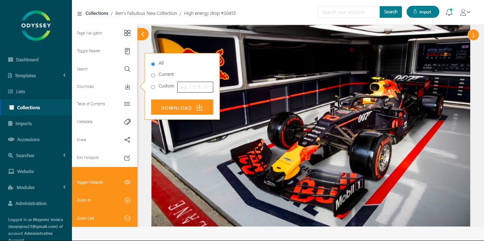
Task: Click the Metadata label
Action: [x=85, y=122]
